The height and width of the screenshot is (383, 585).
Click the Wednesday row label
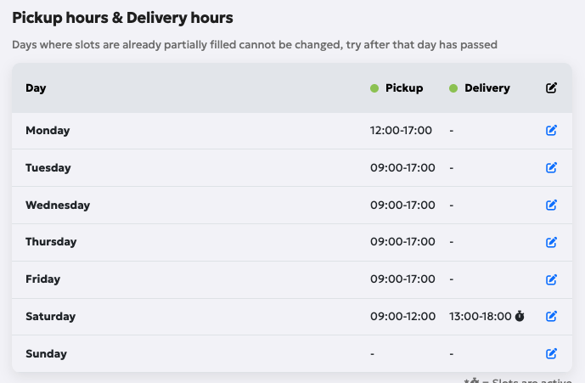57,205
